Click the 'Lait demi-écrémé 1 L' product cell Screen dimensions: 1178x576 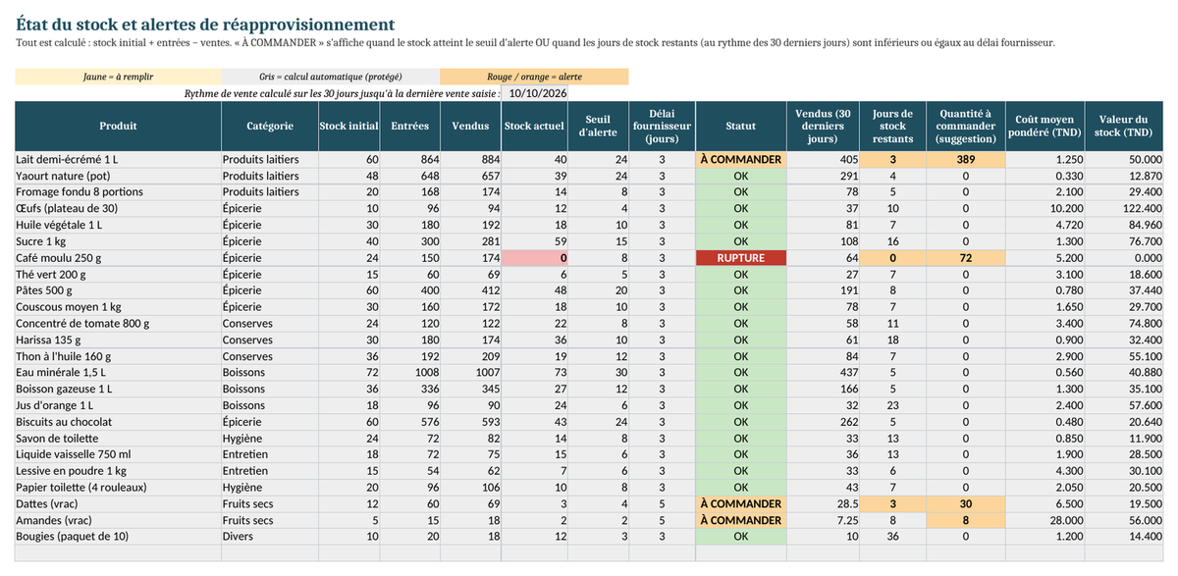(x=118, y=159)
